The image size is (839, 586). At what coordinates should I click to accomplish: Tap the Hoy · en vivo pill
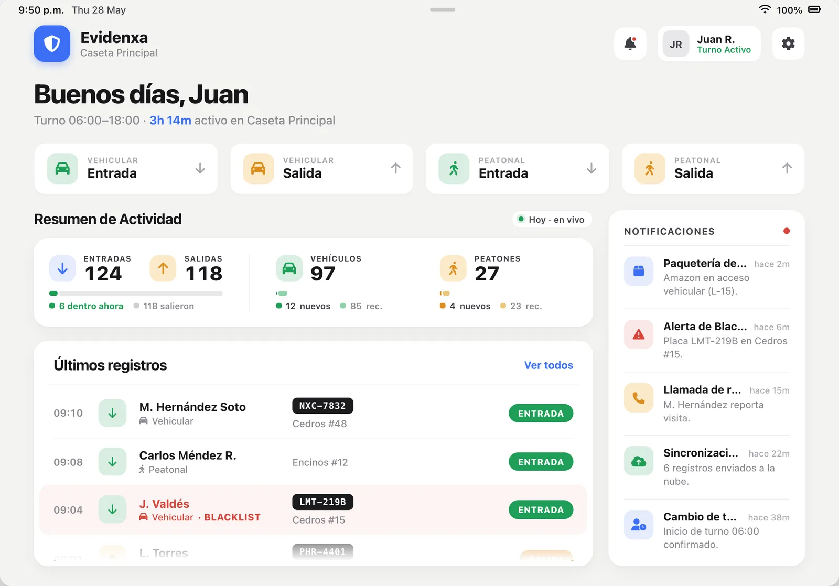552,220
